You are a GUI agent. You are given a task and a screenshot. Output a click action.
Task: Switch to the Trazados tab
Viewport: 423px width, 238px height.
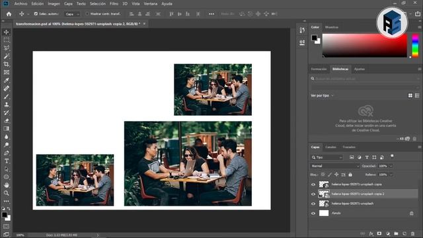(x=349, y=147)
